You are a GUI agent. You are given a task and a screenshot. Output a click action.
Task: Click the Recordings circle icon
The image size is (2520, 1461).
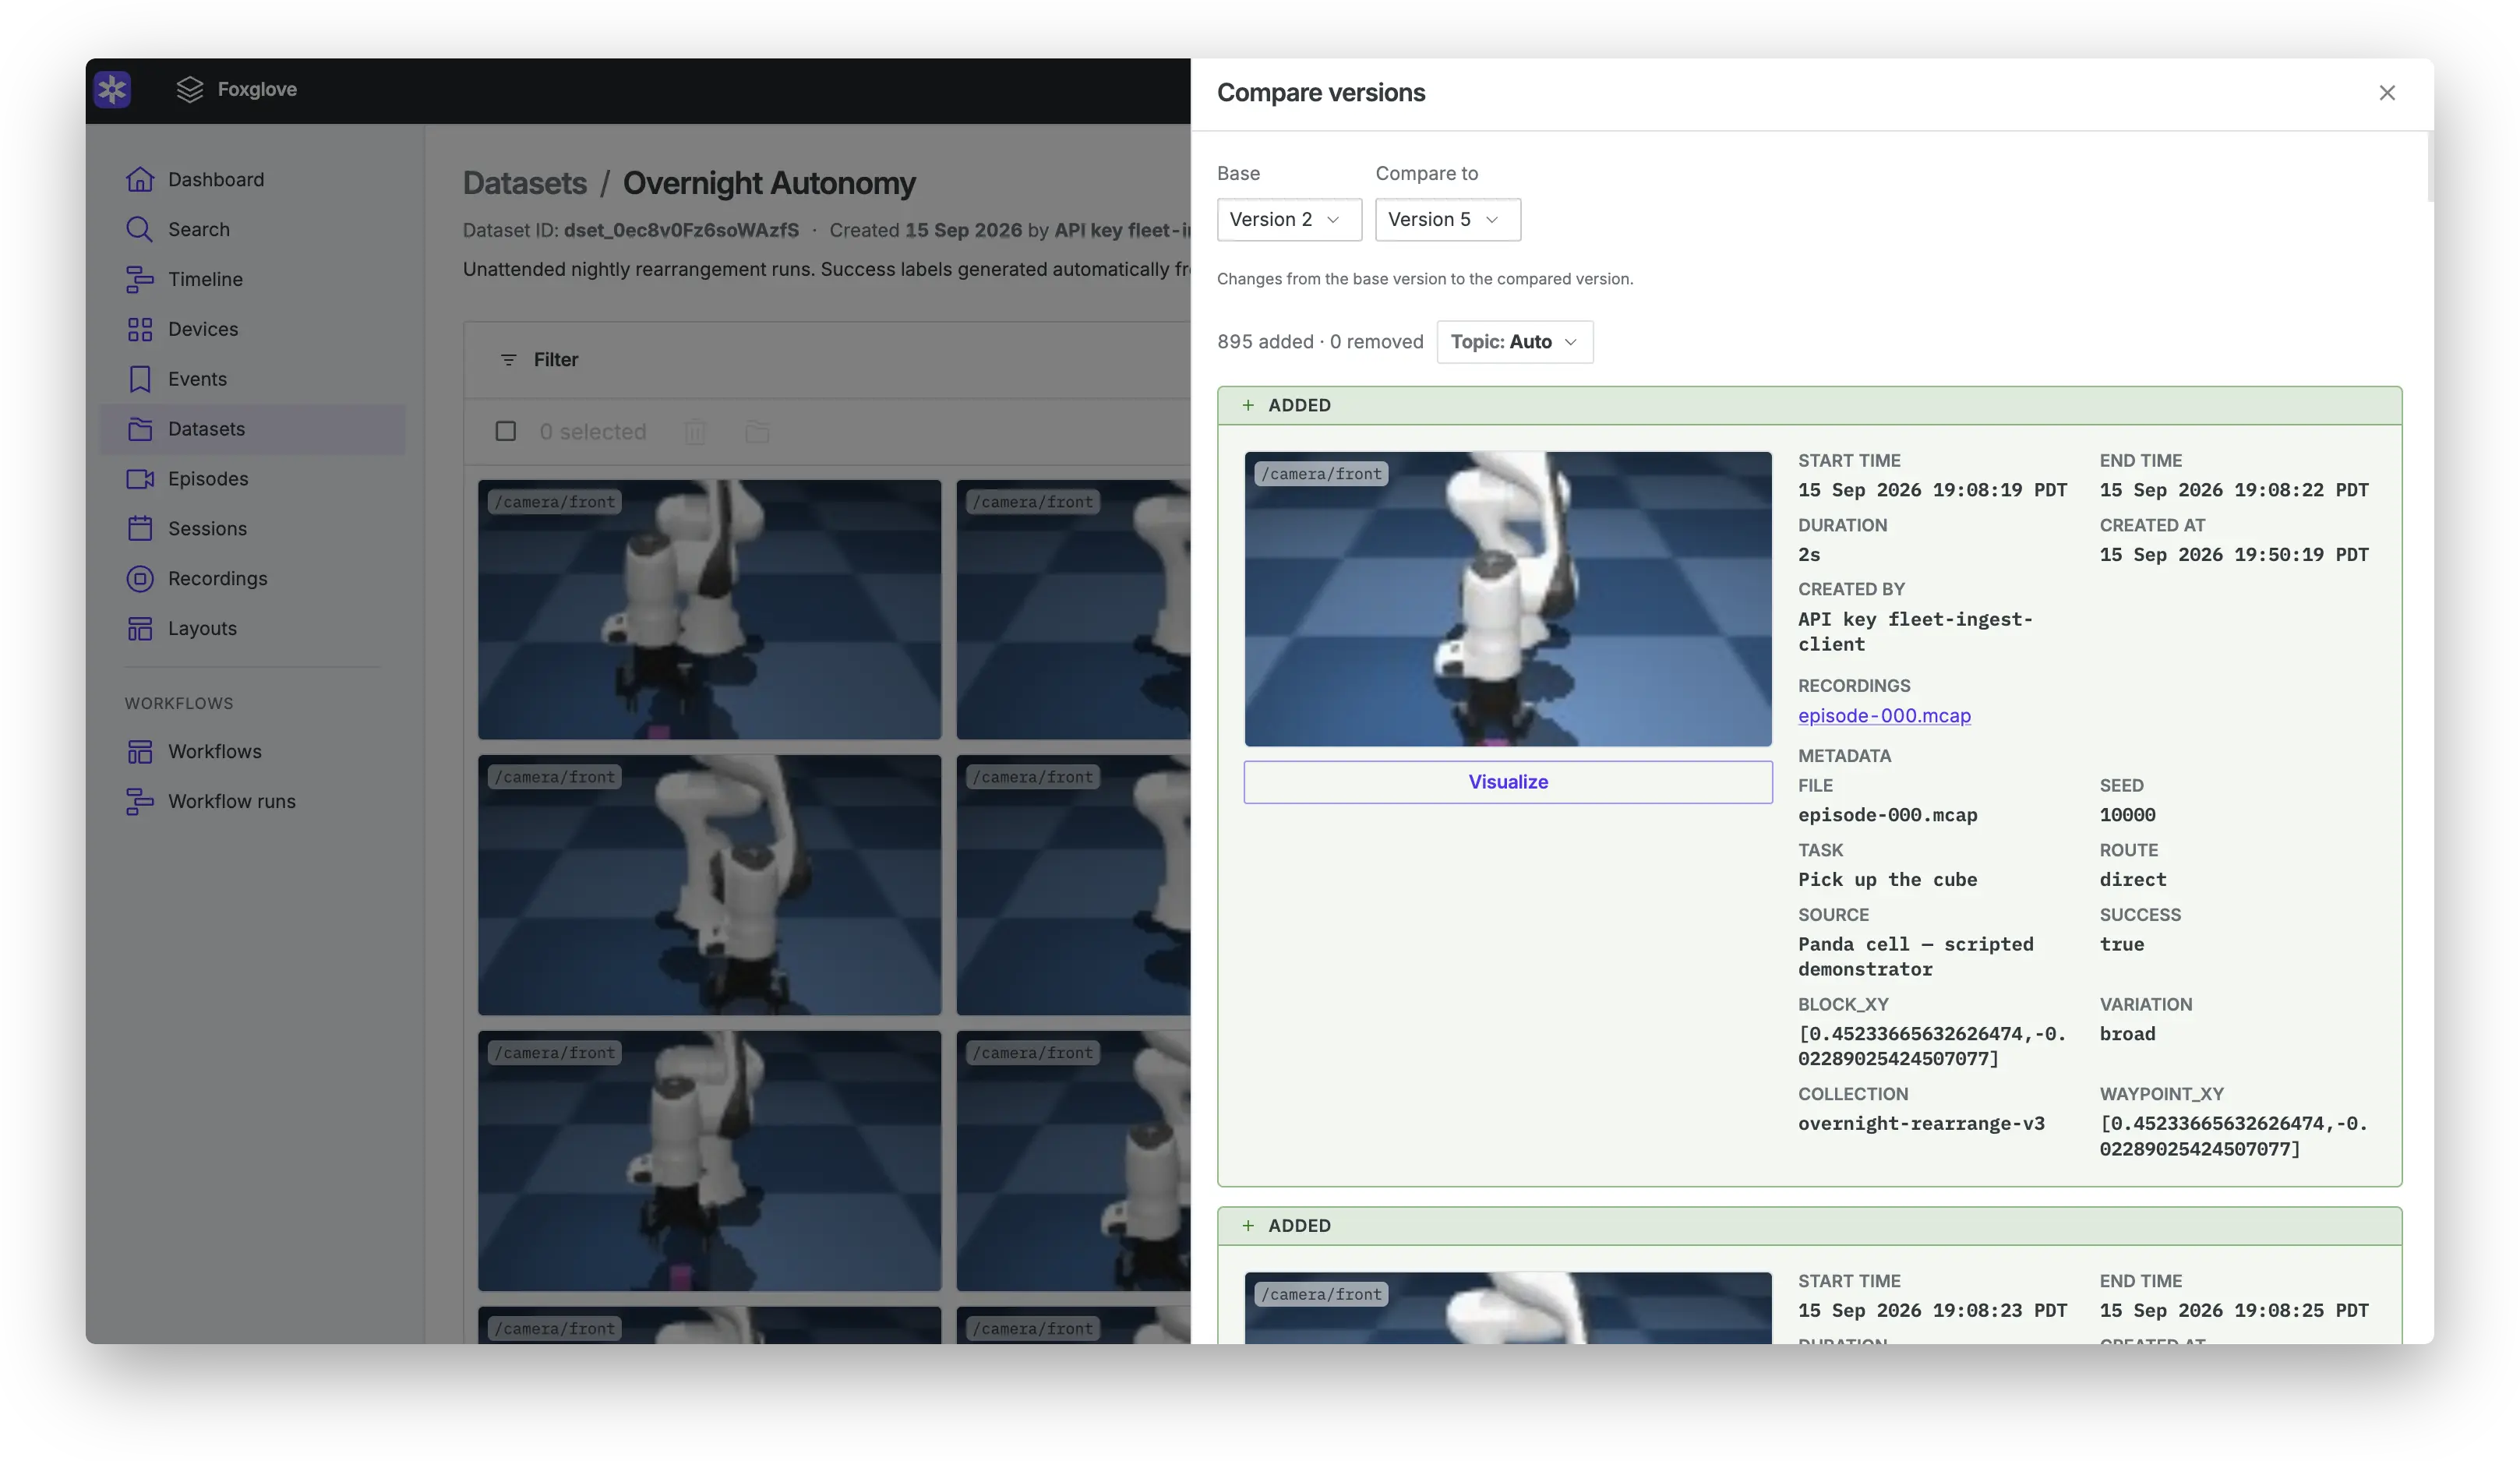pyautogui.click(x=140, y=579)
